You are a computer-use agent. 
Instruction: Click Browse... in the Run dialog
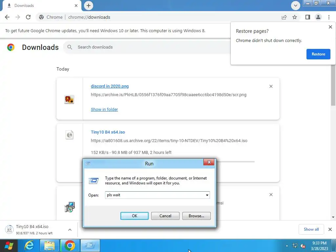(x=196, y=216)
